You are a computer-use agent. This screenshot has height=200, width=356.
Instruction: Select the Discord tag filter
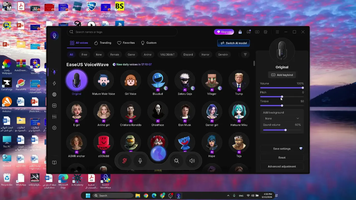[188, 55]
